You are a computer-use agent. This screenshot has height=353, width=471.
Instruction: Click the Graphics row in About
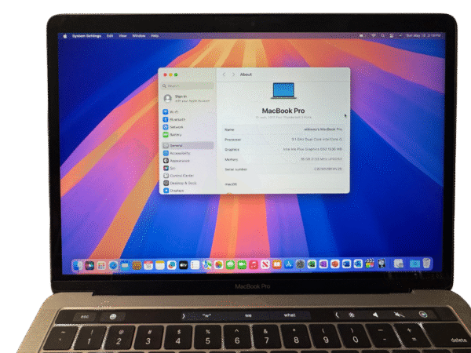pos(283,149)
